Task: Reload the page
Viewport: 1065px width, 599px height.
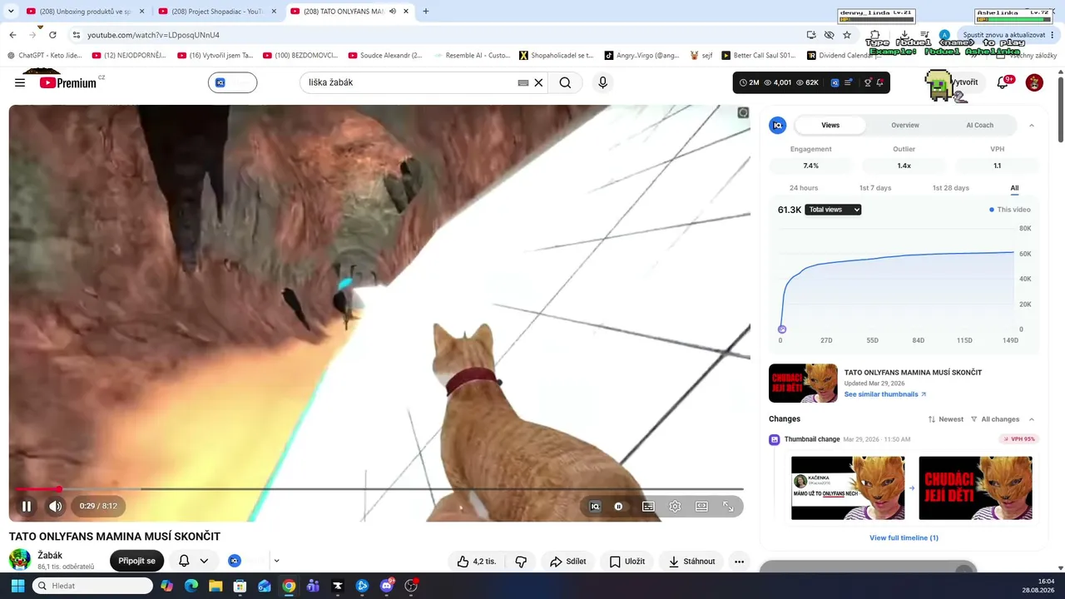Action: [x=52, y=35]
